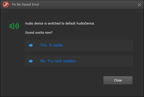
Task: Click the empty title bar area
Action: [88, 5]
